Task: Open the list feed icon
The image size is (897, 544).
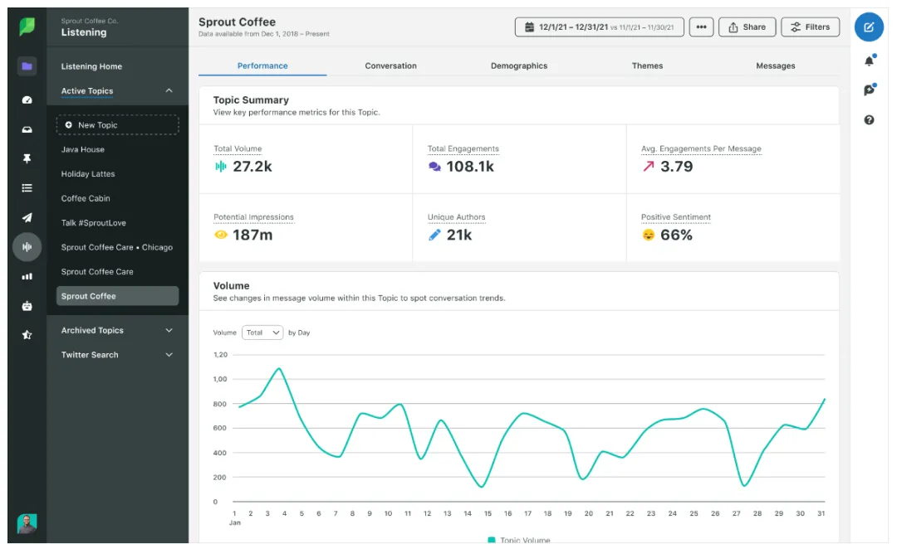Action: pyautogui.click(x=27, y=188)
